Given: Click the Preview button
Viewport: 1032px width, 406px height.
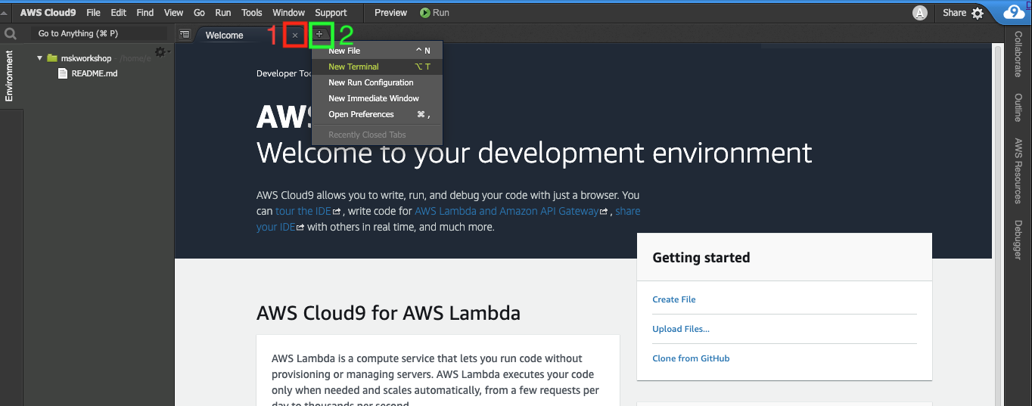Looking at the screenshot, I should (390, 13).
